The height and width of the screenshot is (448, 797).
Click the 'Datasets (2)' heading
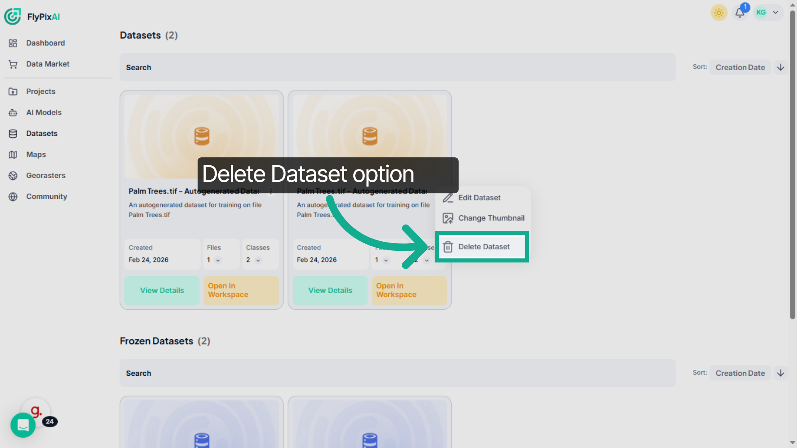click(149, 35)
